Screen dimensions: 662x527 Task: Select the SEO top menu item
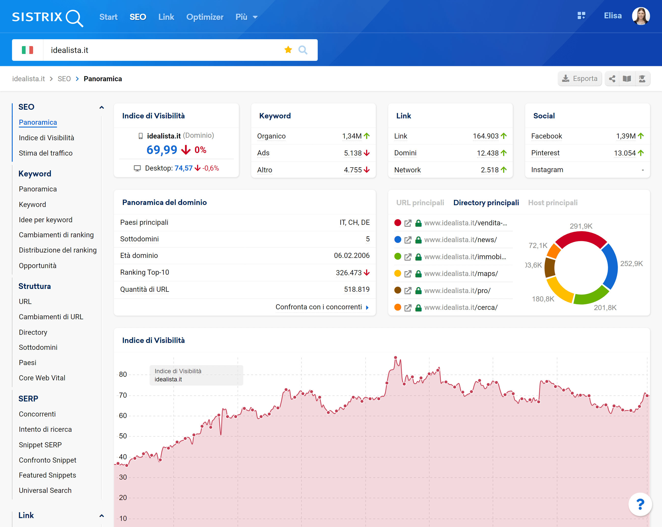[138, 17]
